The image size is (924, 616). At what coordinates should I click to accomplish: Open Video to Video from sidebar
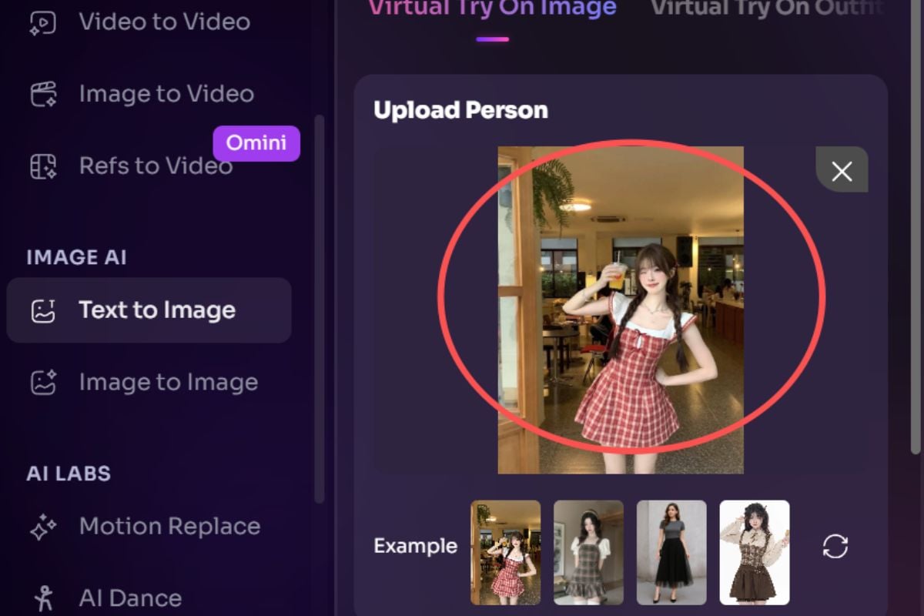click(x=164, y=22)
